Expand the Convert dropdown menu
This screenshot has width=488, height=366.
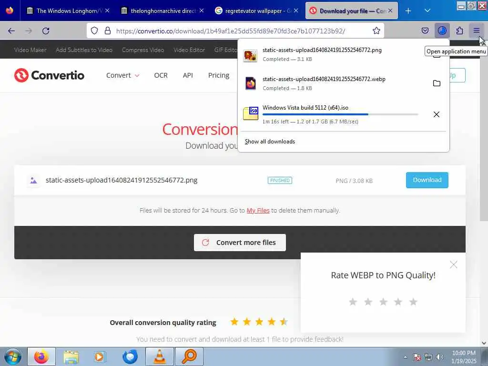122,75
